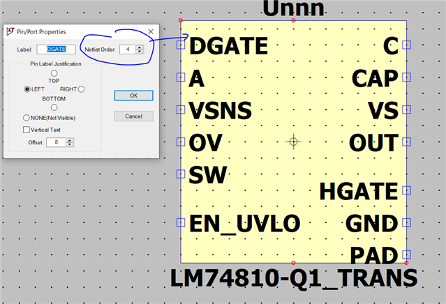This screenshot has width=446, height=304.
Task: Select the SW pin square
Action: (181, 174)
